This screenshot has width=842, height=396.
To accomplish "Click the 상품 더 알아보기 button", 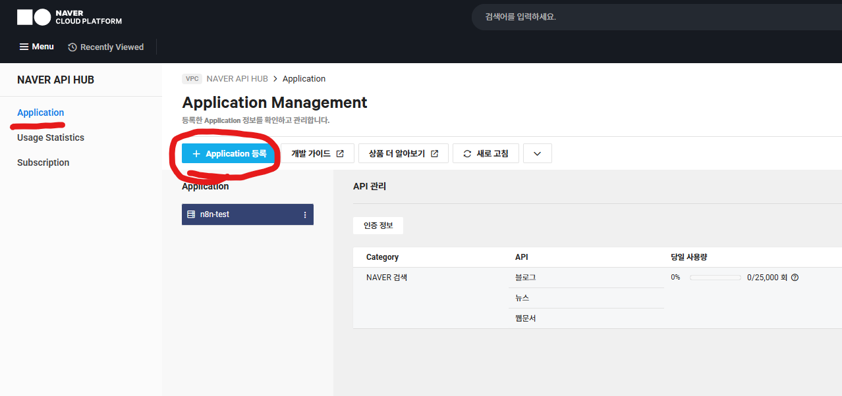I will (404, 153).
